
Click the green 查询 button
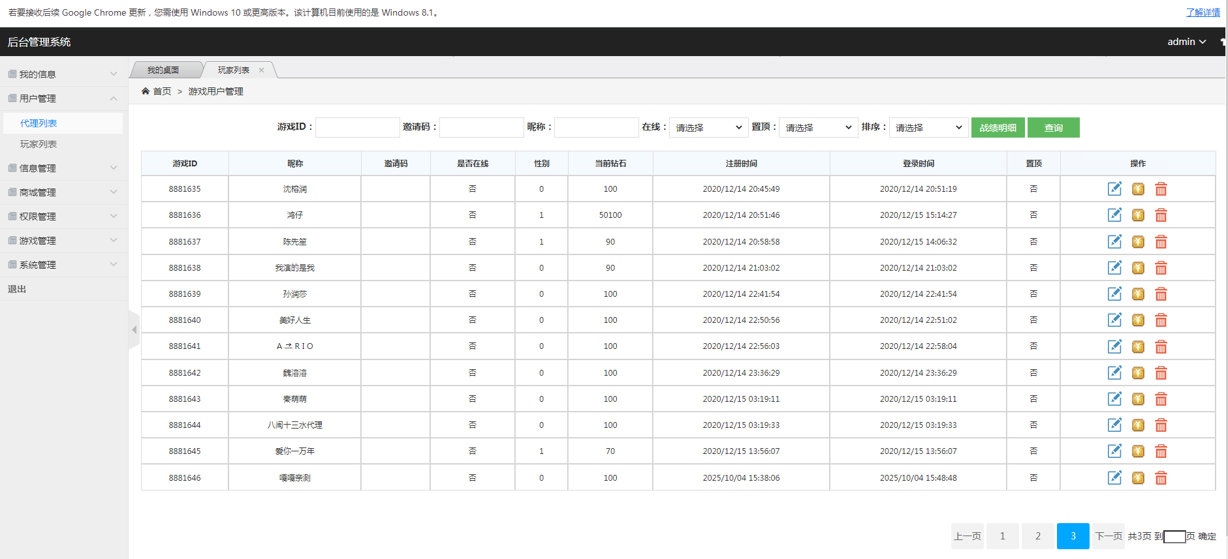(x=1053, y=128)
